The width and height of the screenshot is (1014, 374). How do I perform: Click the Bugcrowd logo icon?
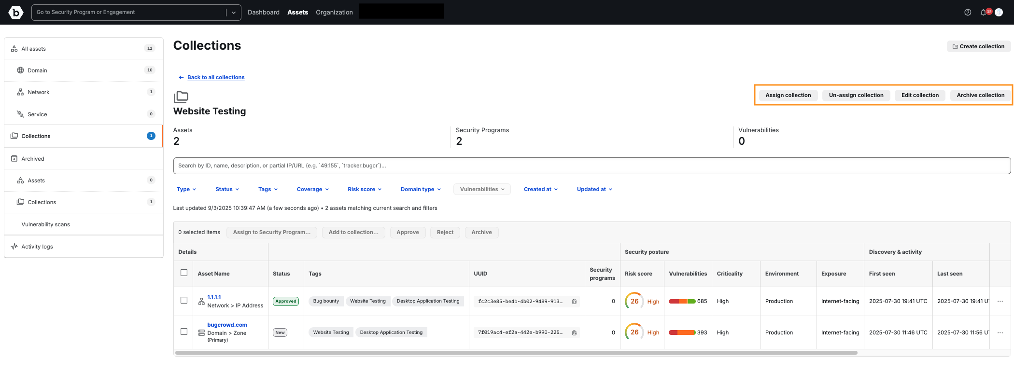click(x=16, y=13)
